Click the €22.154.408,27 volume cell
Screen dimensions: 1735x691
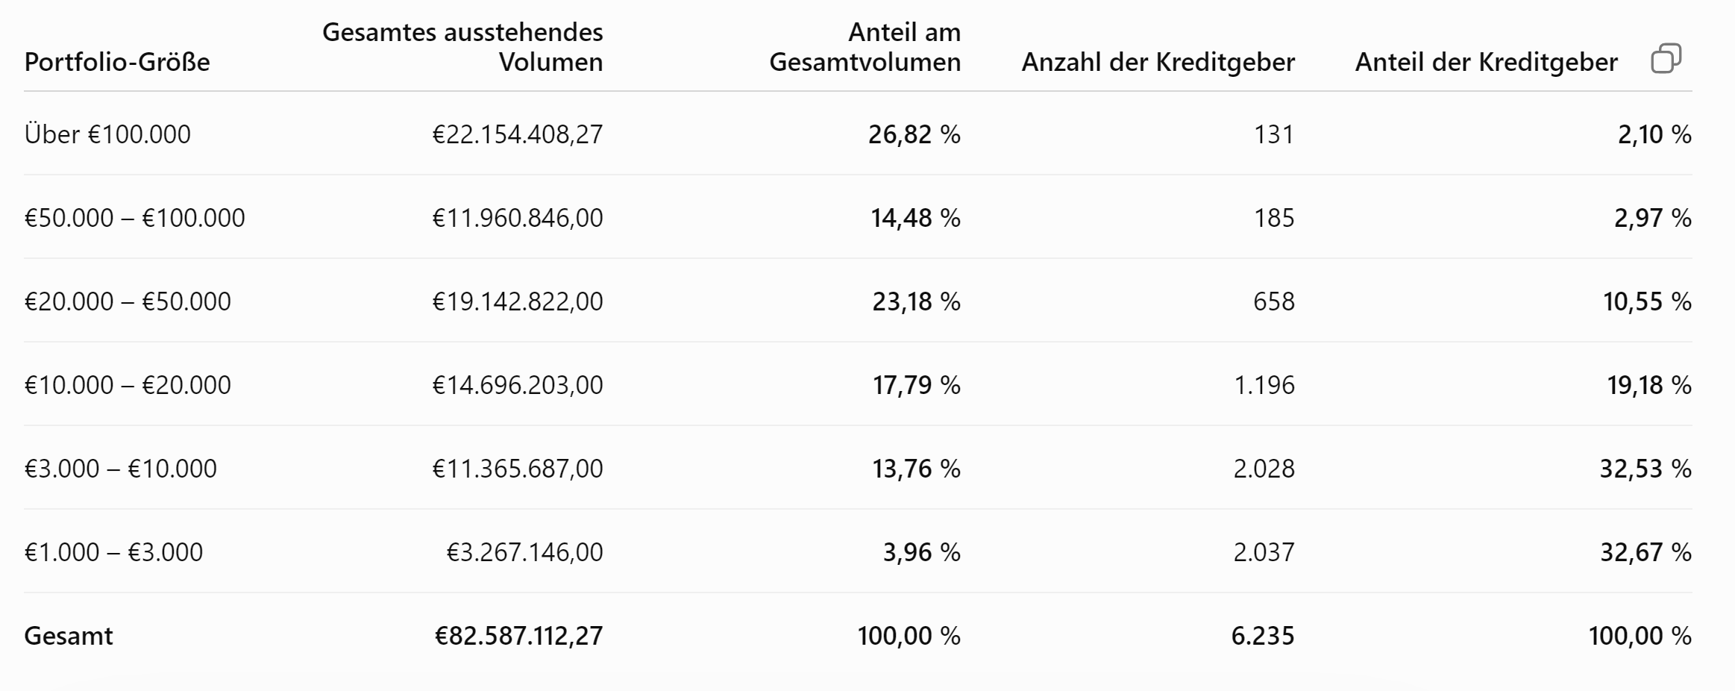[518, 134]
